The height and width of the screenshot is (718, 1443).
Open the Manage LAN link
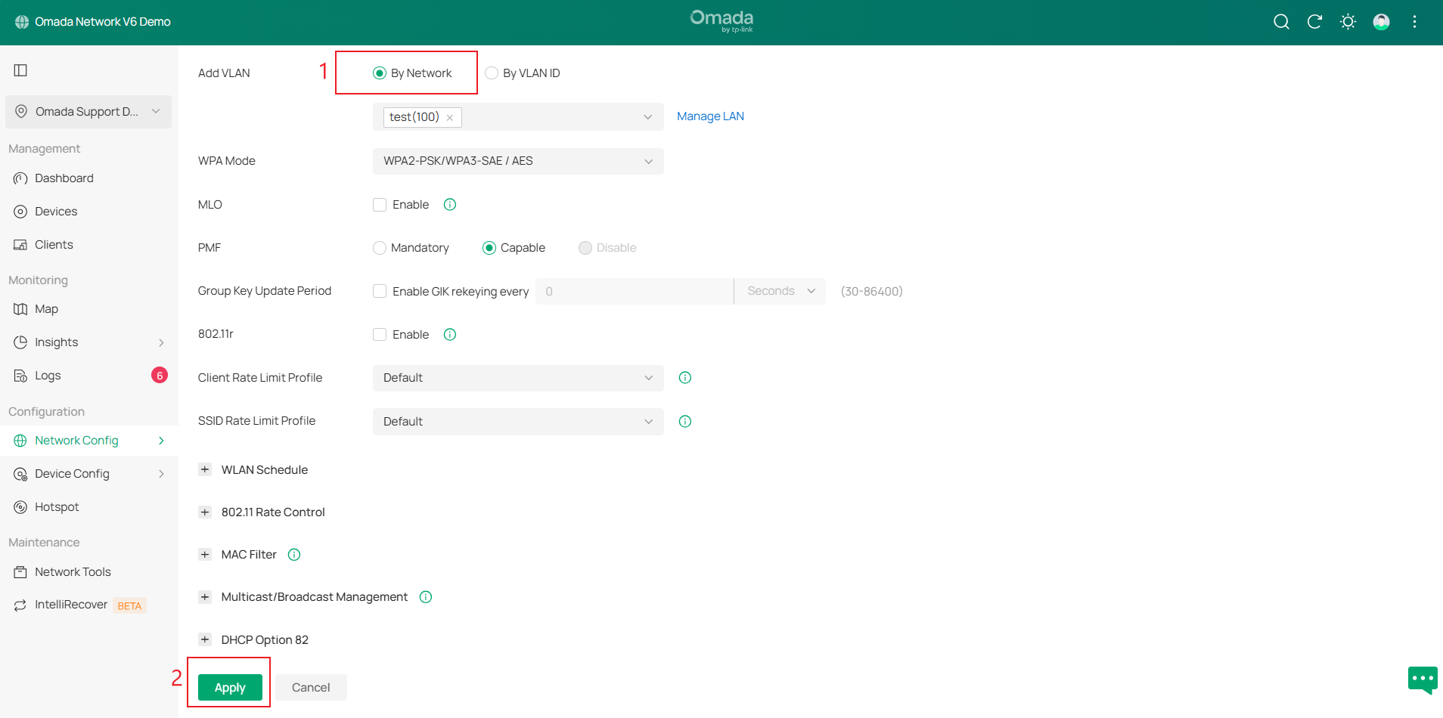(709, 116)
